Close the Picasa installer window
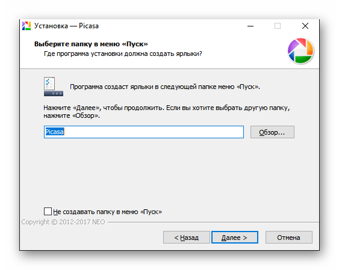The height and width of the screenshot is (270, 339). click(x=305, y=26)
